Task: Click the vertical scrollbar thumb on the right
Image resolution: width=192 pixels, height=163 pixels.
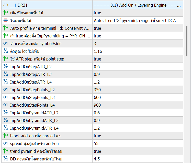Action: pyautogui.click(x=187, y=40)
